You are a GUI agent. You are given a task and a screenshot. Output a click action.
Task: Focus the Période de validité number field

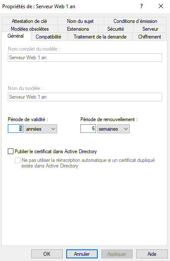[16, 129]
